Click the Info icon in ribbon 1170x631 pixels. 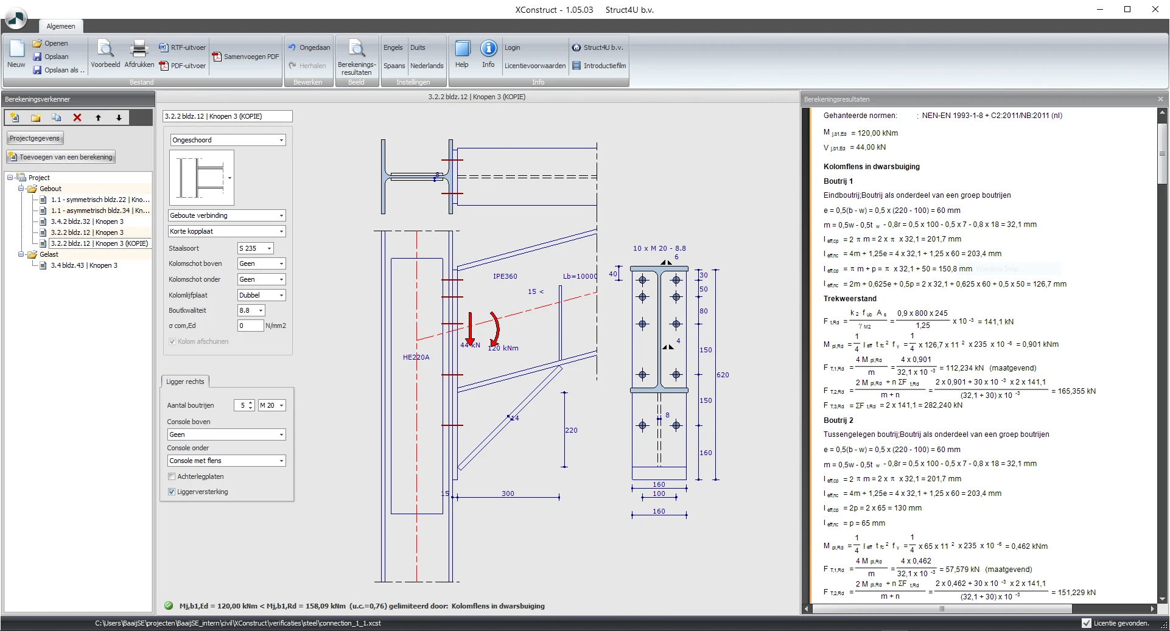point(488,49)
